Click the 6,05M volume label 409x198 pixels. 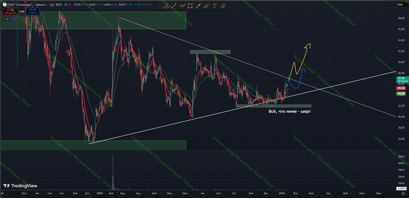tap(401, 188)
